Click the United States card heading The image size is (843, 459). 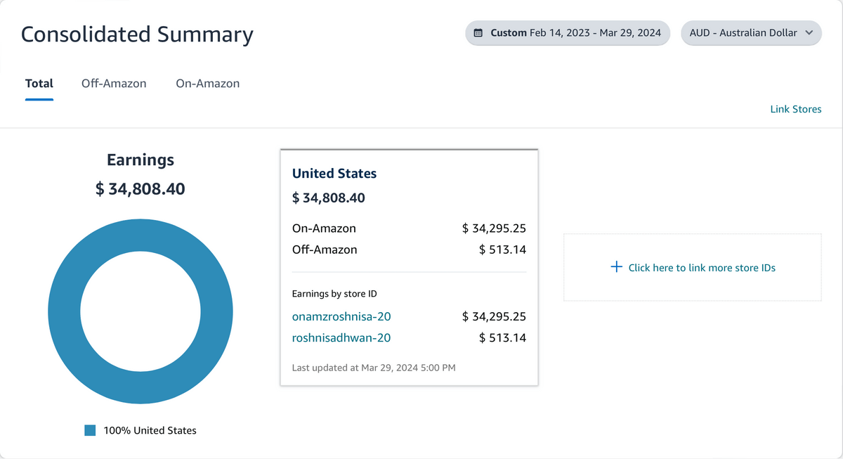point(334,173)
